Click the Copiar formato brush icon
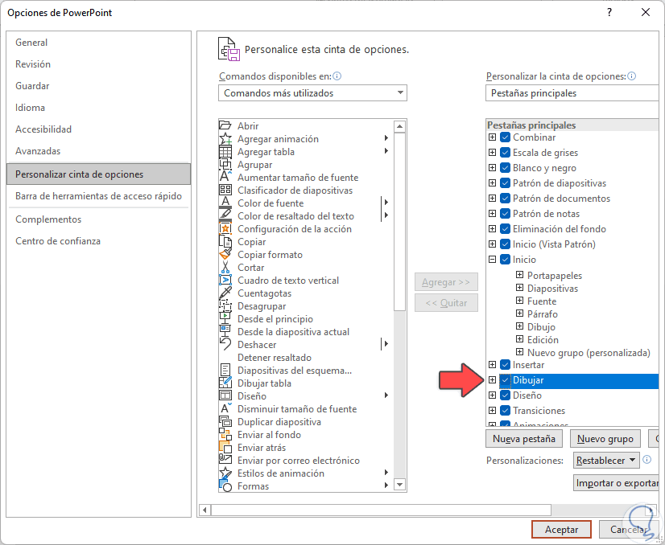Image resolution: width=665 pixels, height=545 pixels. (225, 255)
